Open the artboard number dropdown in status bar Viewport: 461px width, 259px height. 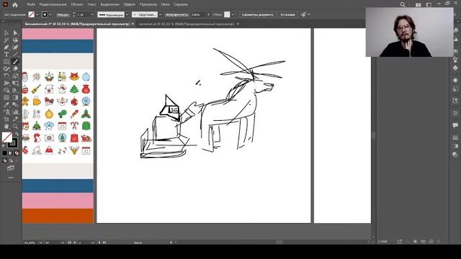(x=92, y=242)
